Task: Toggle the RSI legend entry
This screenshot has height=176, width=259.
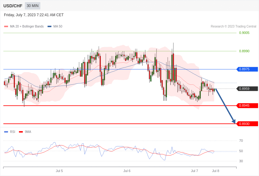Action: tap(9, 132)
